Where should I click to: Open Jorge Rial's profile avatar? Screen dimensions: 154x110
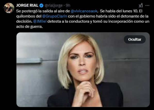[9, 8]
